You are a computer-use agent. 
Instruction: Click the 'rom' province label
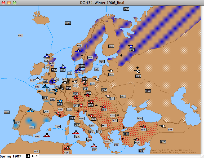pyautogui.click(x=77, y=125)
